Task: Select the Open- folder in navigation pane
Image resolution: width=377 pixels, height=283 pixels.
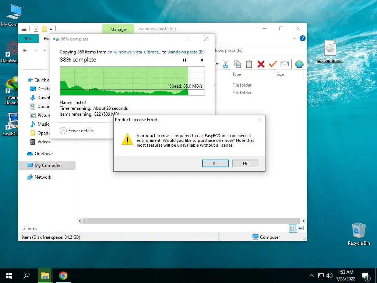Action: pos(40,133)
